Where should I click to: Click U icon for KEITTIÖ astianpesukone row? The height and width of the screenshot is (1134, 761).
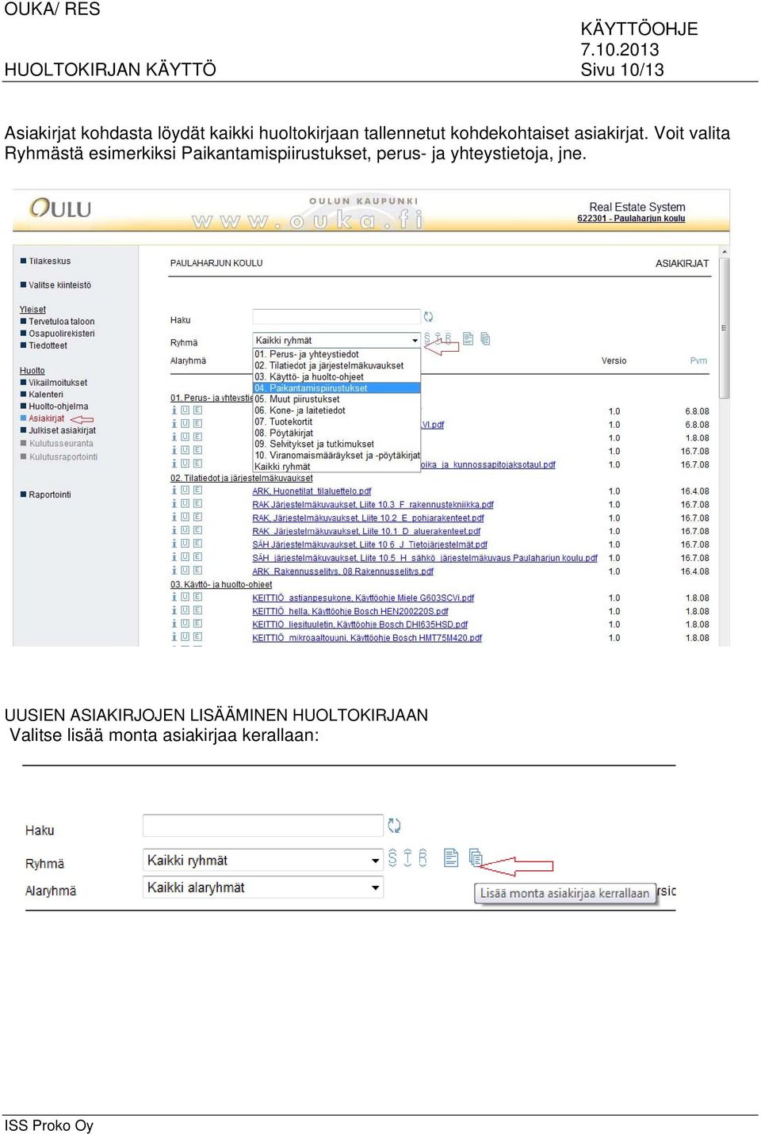click(x=185, y=598)
